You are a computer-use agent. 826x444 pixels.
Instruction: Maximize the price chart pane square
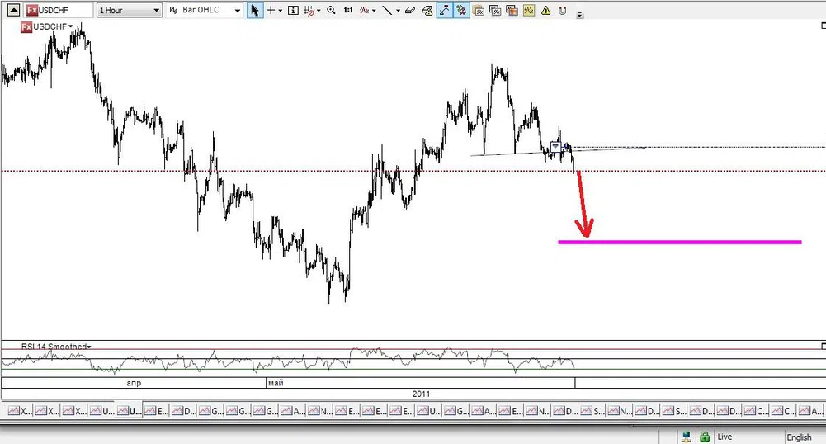click(x=824, y=26)
